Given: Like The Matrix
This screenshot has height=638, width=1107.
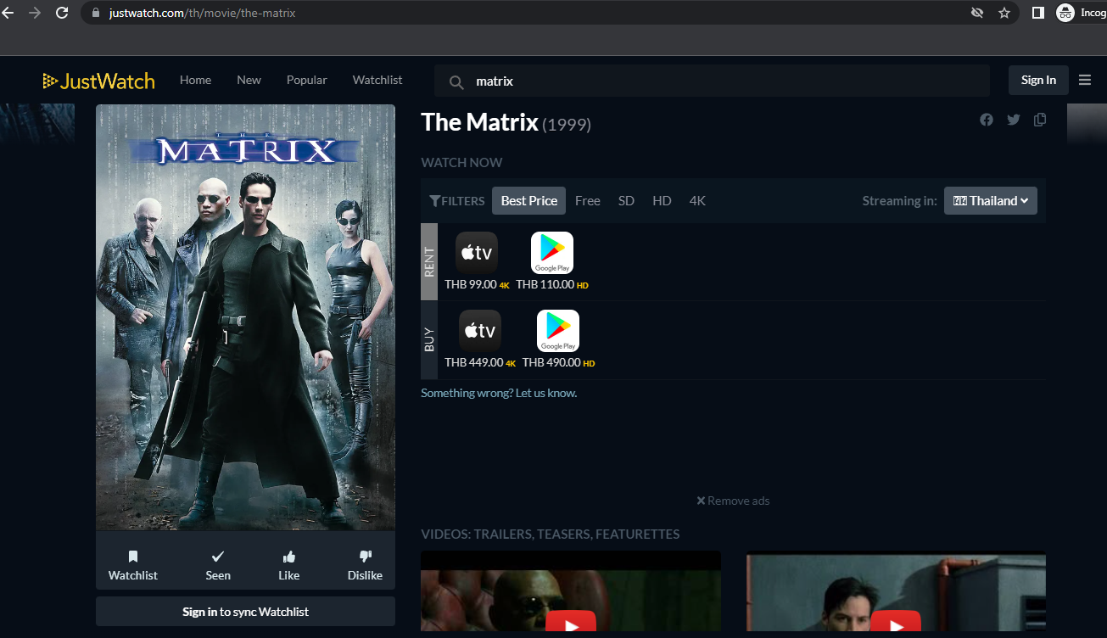Looking at the screenshot, I should click(x=289, y=565).
